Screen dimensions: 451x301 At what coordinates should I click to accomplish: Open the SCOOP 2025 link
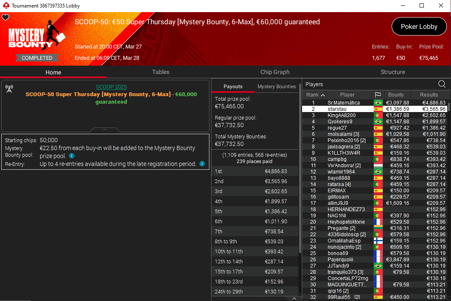pos(111,87)
